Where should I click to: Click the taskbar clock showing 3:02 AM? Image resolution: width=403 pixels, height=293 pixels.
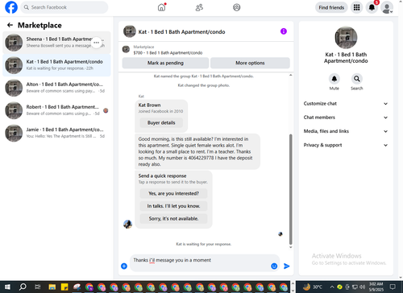[376, 287]
